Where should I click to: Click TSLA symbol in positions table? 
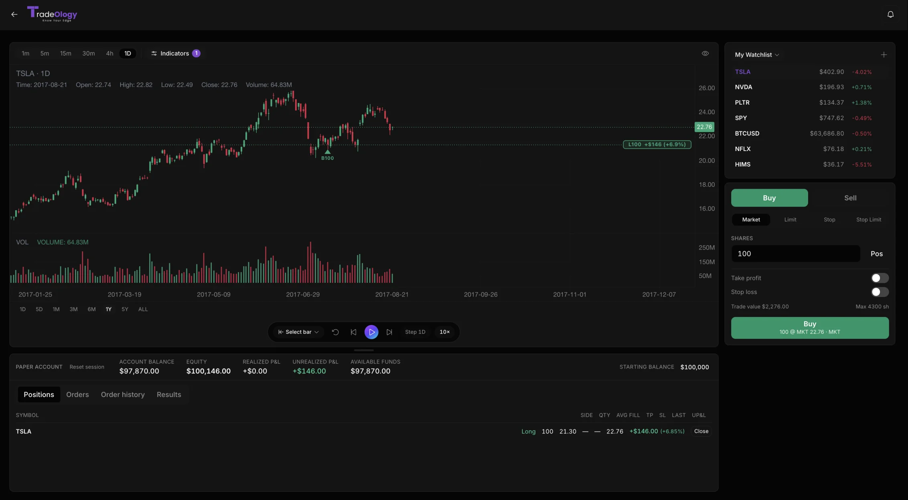pos(23,431)
